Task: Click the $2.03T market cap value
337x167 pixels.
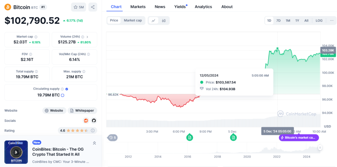Action: click(20, 42)
